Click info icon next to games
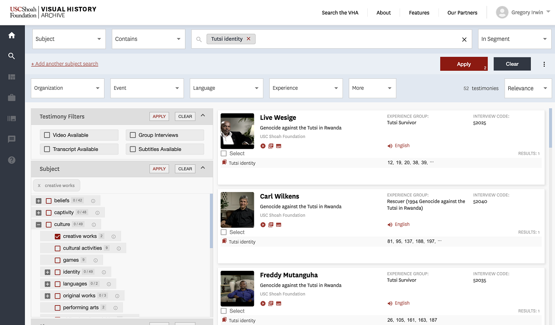Screen dimensions: 555x325 pyautogui.click(x=95, y=260)
